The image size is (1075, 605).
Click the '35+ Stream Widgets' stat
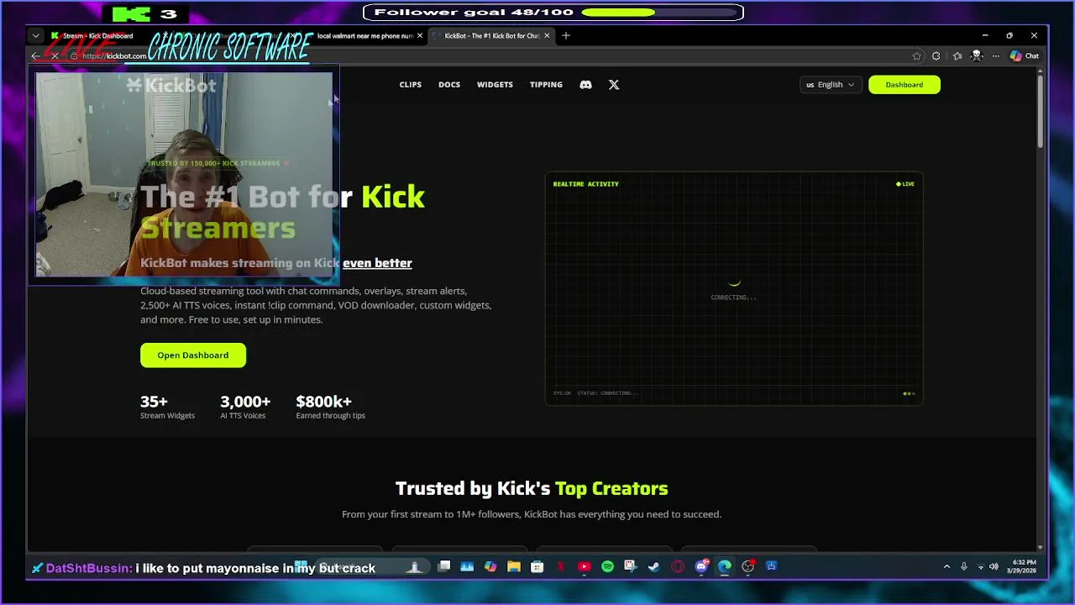tap(167, 407)
